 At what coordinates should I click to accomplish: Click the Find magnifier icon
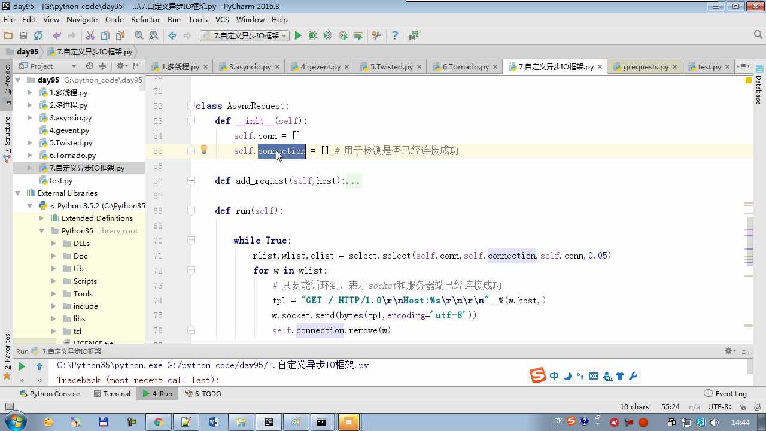(139, 36)
